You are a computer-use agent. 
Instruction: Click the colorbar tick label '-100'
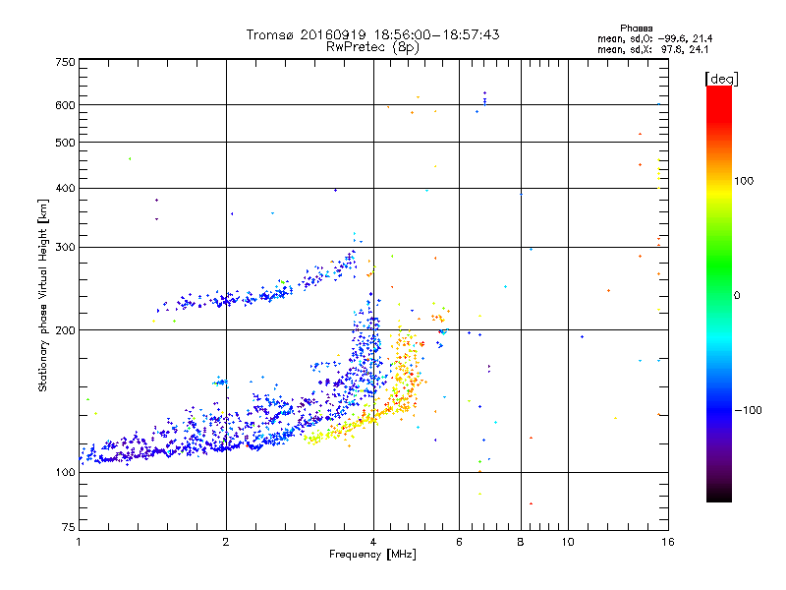click(x=748, y=410)
